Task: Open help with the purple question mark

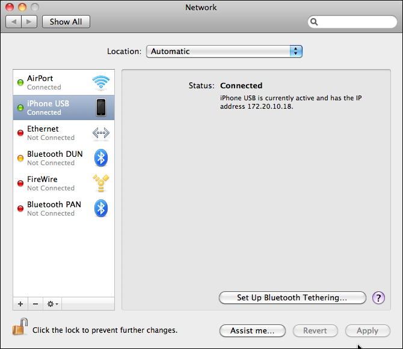Action: [x=378, y=298]
